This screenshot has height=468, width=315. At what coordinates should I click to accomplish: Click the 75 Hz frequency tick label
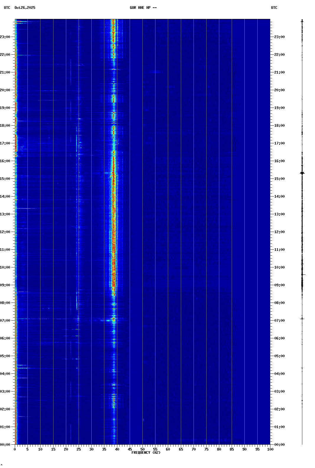click(x=206, y=449)
